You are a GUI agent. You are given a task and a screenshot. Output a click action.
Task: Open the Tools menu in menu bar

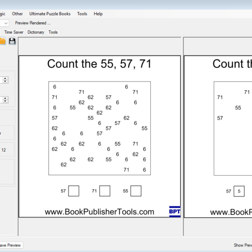82,14
